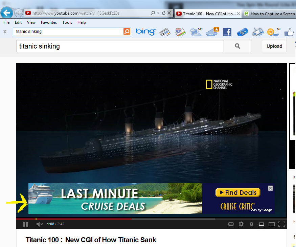
Task: Close the cruise ad overlay
Action: click(270, 188)
